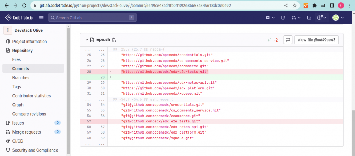Go back using browser back arrow

[x=7, y=6]
